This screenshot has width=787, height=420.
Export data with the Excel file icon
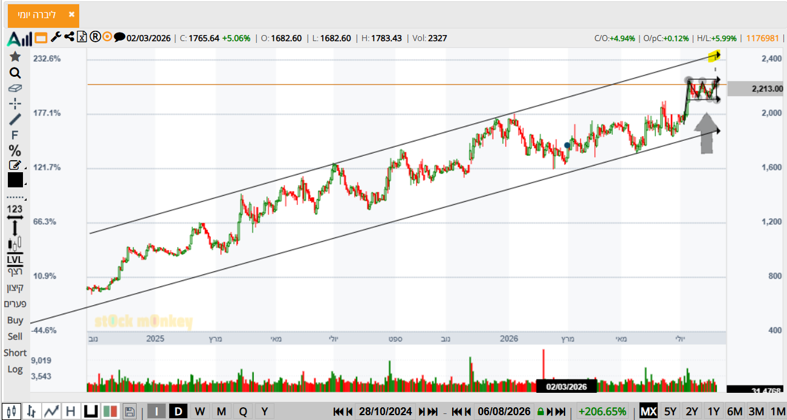(83, 37)
